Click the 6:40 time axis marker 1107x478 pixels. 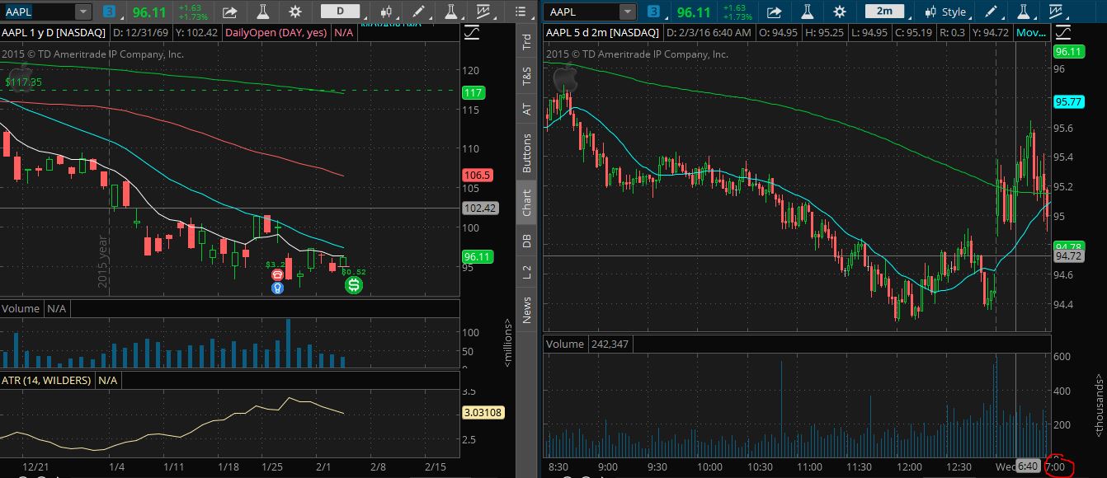coord(1029,467)
